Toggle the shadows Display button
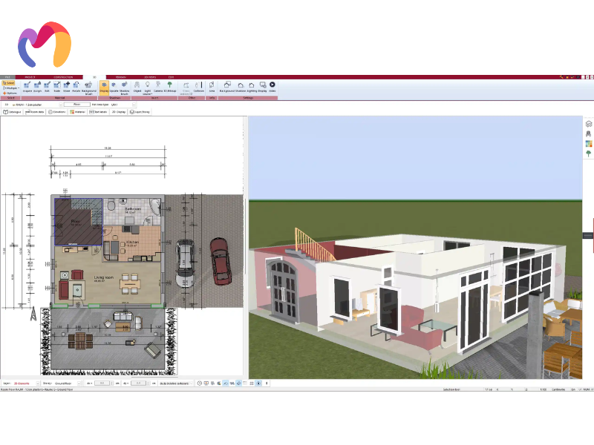This screenshot has height=445, width=594. click(103, 87)
